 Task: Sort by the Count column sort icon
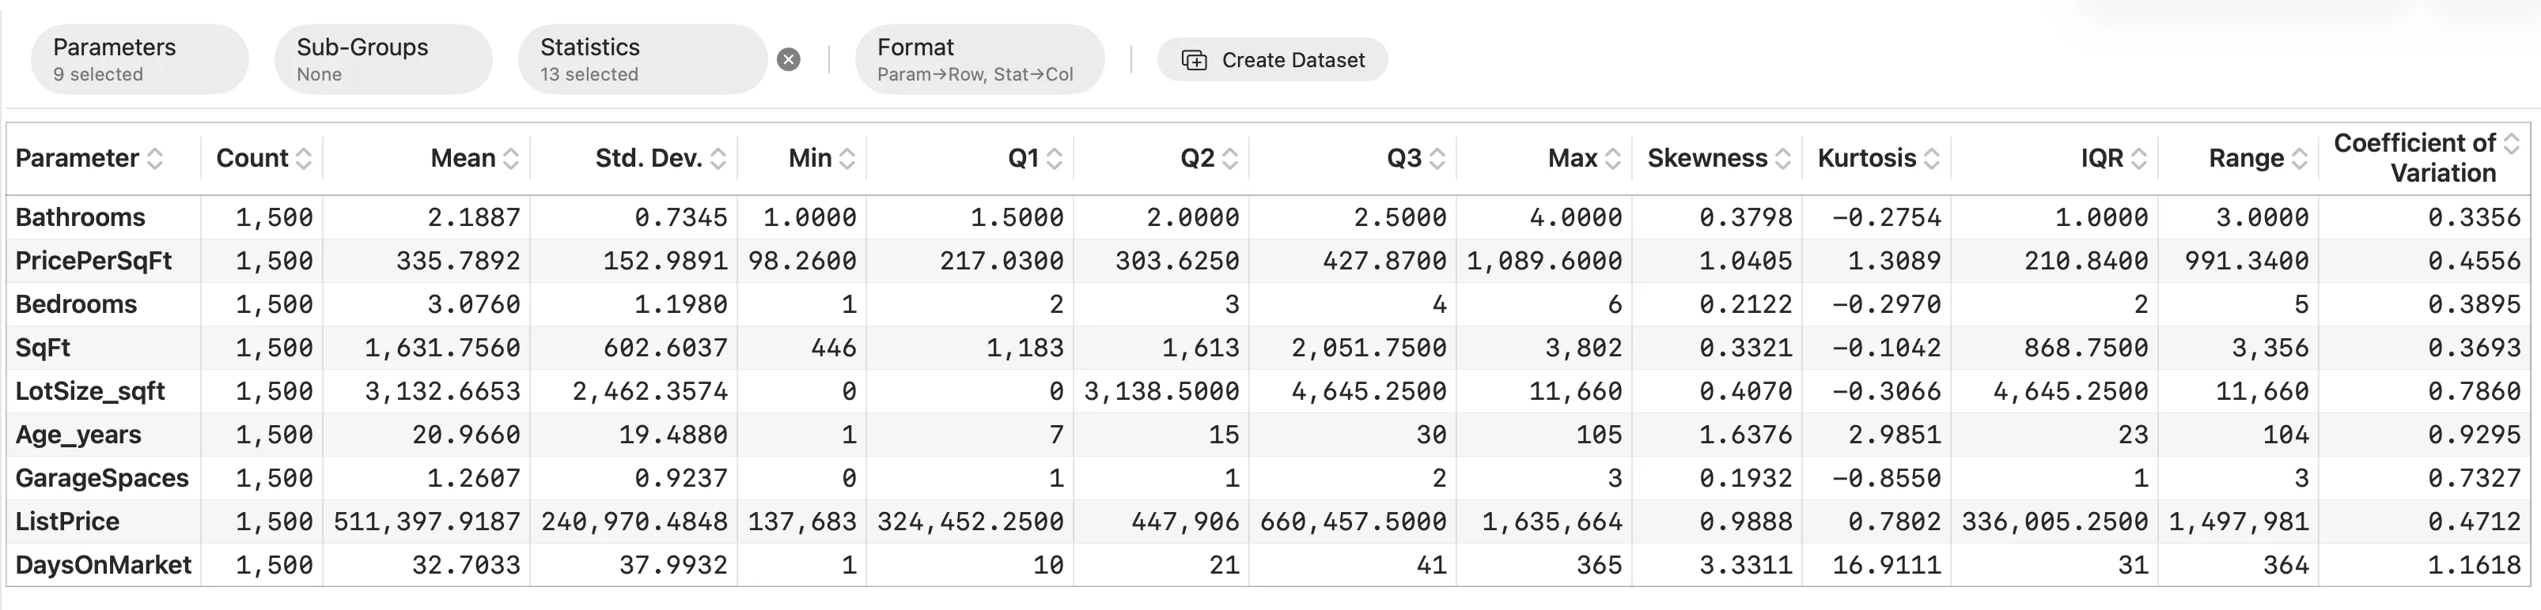pyautogui.click(x=304, y=159)
